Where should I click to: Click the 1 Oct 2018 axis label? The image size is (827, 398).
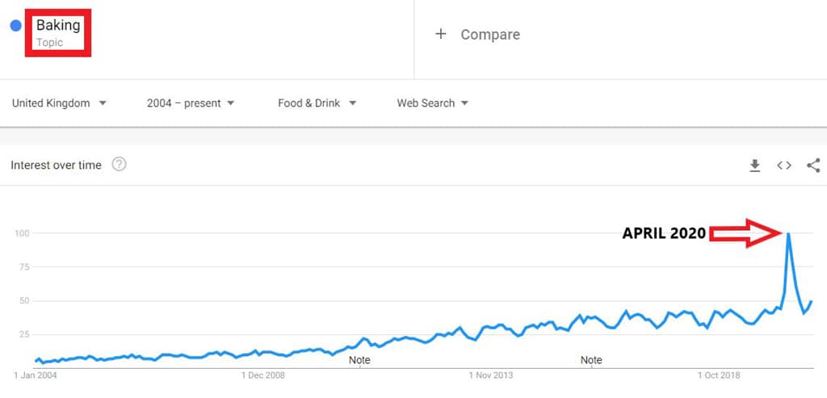pyautogui.click(x=719, y=375)
